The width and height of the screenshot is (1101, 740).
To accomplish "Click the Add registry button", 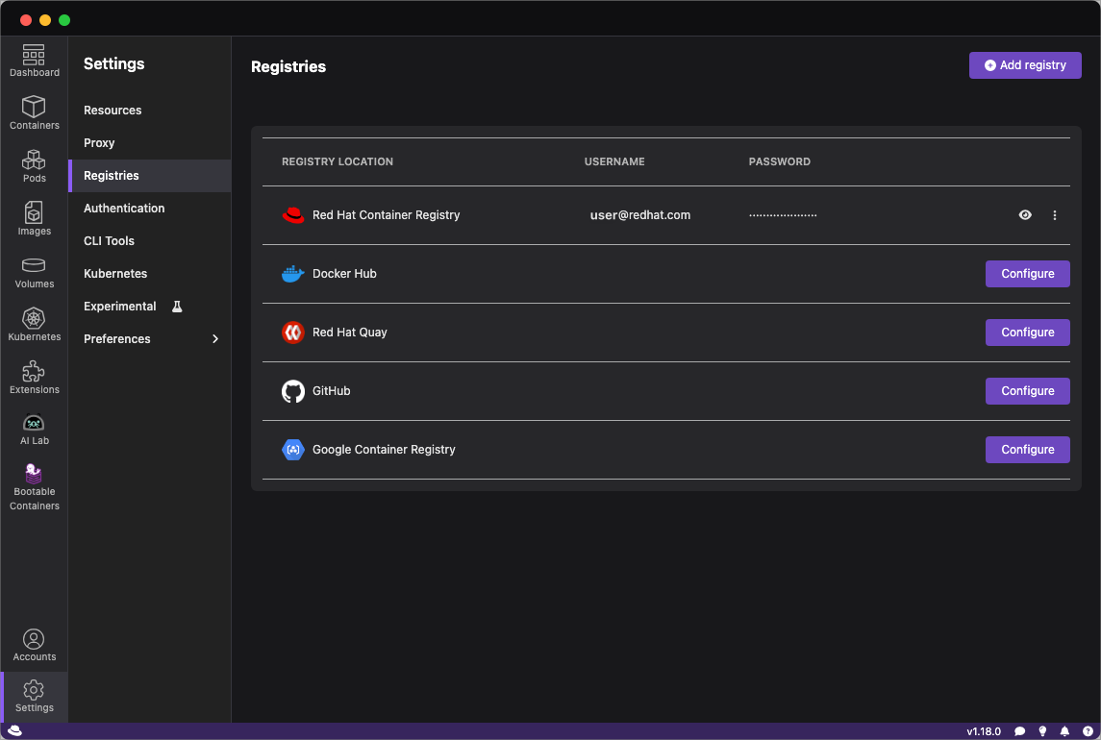I will (x=1025, y=65).
